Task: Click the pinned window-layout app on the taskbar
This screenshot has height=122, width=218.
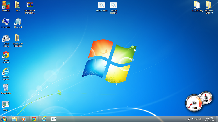Action: pos(54,119)
